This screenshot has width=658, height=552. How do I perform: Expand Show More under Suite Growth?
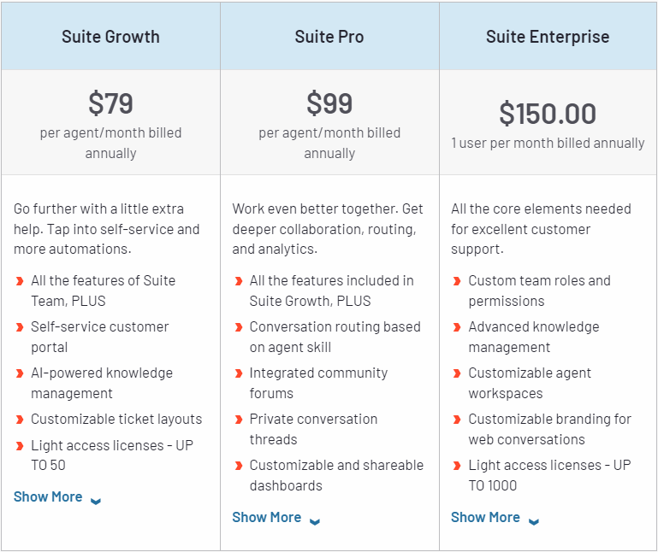(56, 497)
